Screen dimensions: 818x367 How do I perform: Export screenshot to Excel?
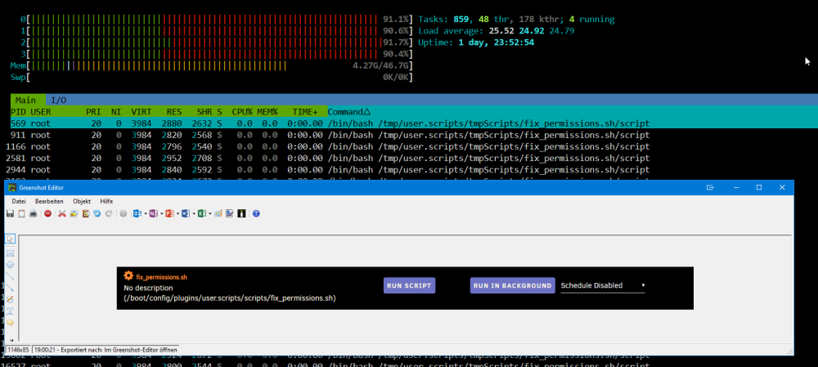202,213
